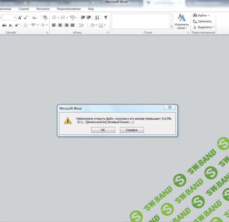The width and height of the screenshot is (229, 222).
Task: Click the Справка button in dialog
Action: point(132,130)
